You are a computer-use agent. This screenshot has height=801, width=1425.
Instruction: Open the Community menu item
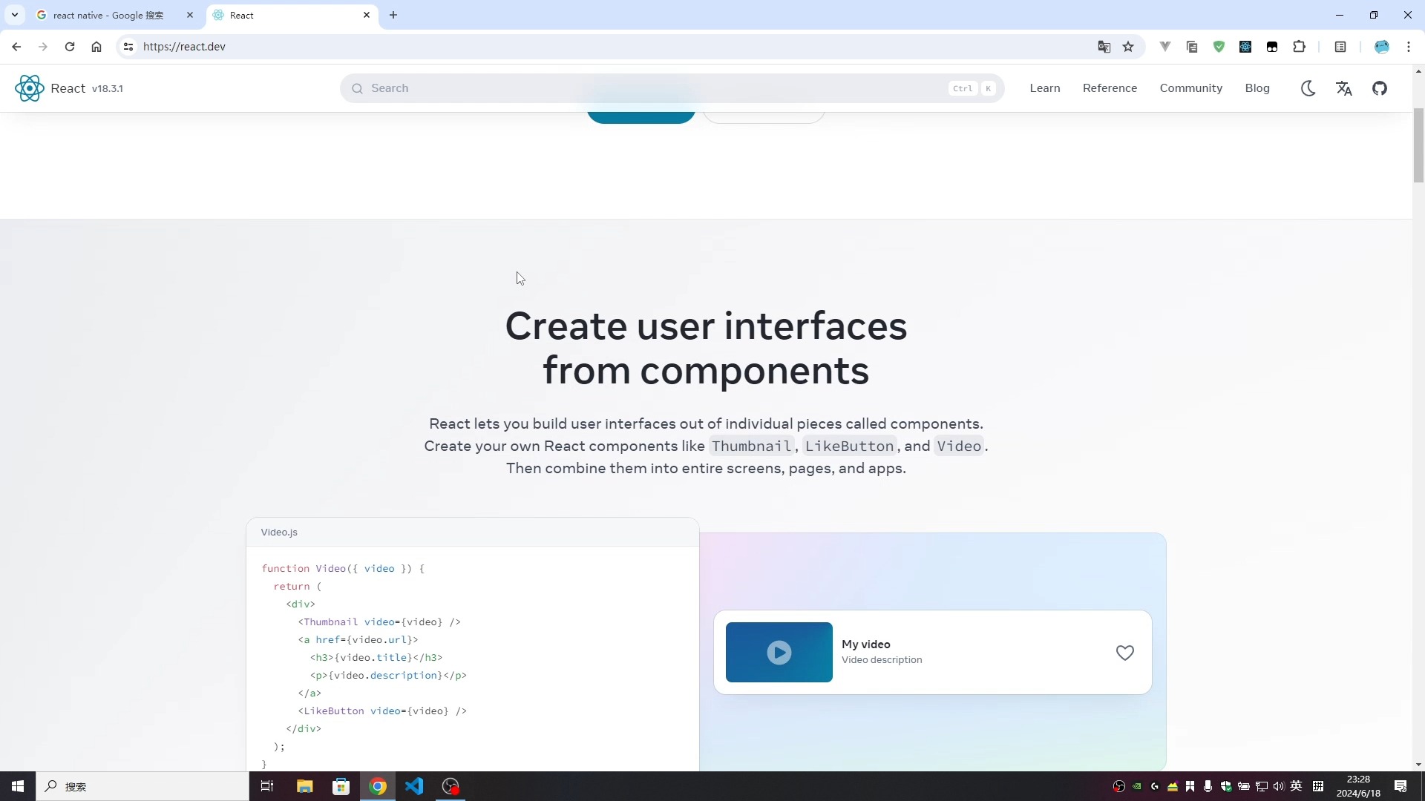click(x=1190, y=88)
